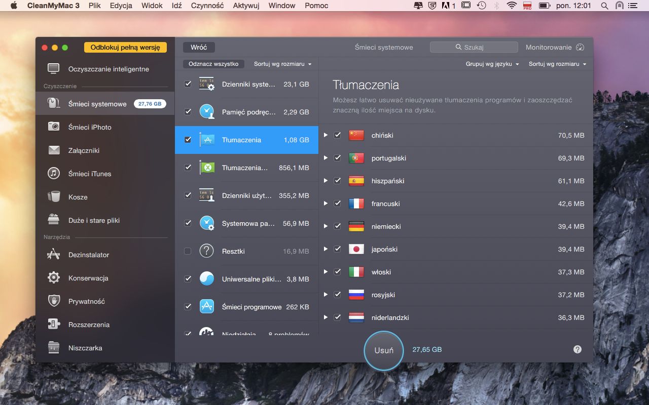
Task: Open Oczyszczanie inteligentne monitor icon
Action: tap(54, 69)
